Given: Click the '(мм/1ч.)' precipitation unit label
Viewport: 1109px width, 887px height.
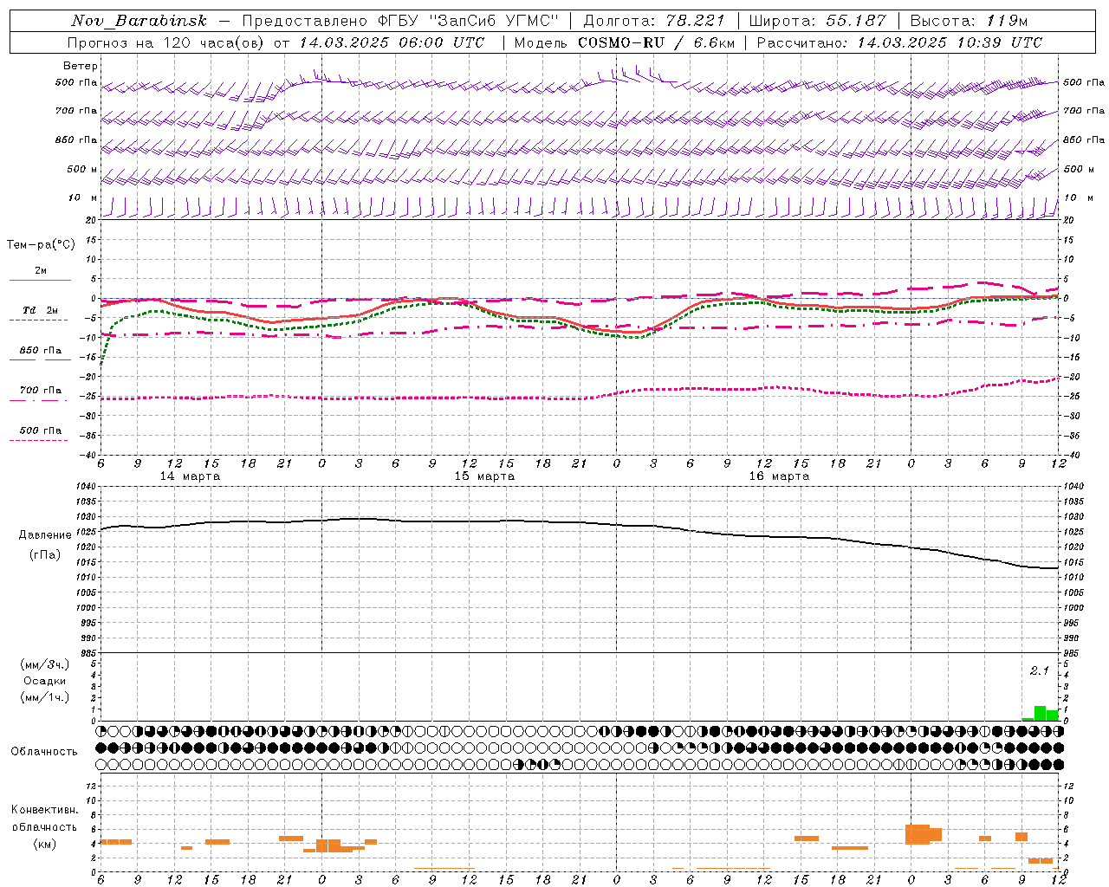Looking at the screenshot, I should (x=45, y=697).
